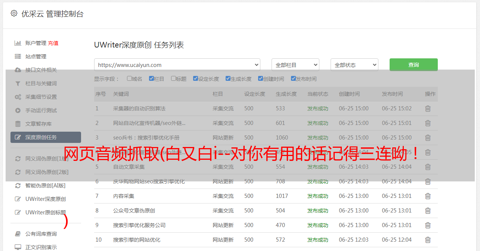
Task: Open 栏目与关键词 in sidebar
Action: coord(41,83)
